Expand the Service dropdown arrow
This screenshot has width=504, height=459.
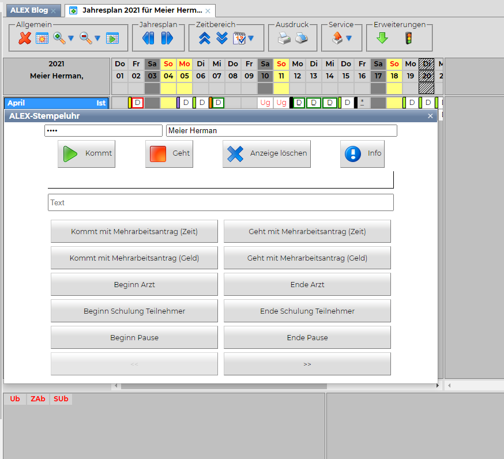click(x=348, y=39)
